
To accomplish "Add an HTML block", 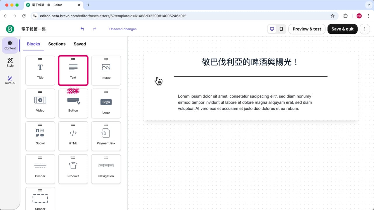I will (73, 136).
